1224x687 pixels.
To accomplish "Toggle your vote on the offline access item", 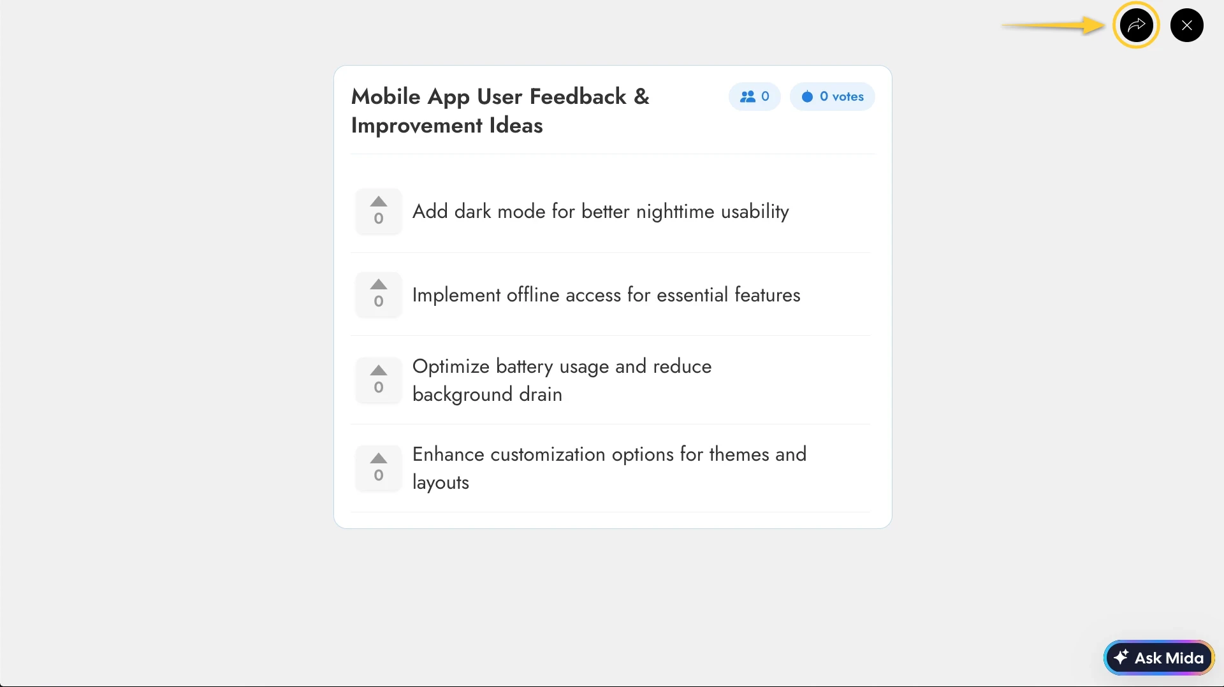I will (x=378, y=285).
